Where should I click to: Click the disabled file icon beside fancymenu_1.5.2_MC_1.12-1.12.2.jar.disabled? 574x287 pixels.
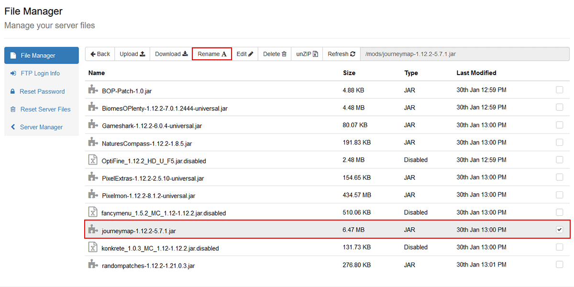(93, 212)
